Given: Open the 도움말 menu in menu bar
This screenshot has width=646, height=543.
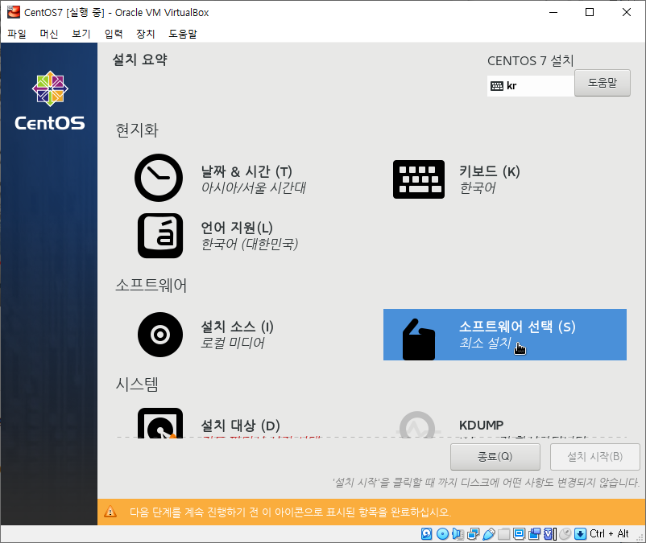Looking at the screenshot, I should pyautogui.click(x=183, y=34).
